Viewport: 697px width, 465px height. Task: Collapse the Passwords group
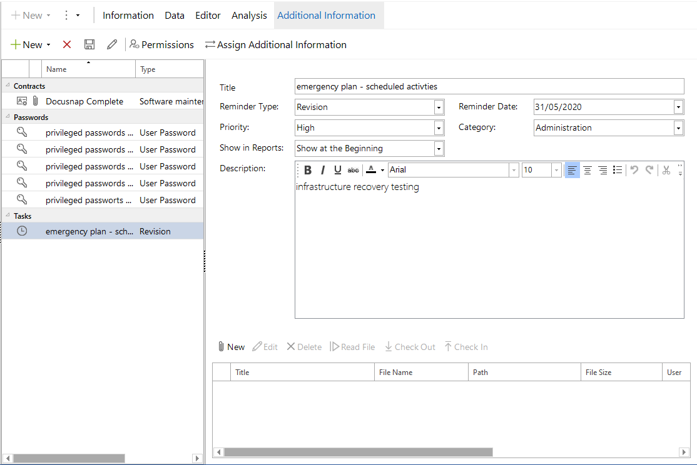8,116
